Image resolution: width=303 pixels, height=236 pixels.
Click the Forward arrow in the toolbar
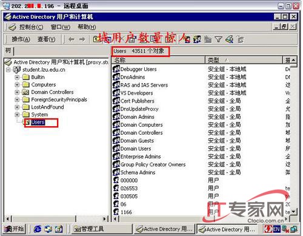tap(82, 39)
